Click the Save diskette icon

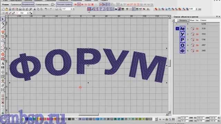[10, 9]
